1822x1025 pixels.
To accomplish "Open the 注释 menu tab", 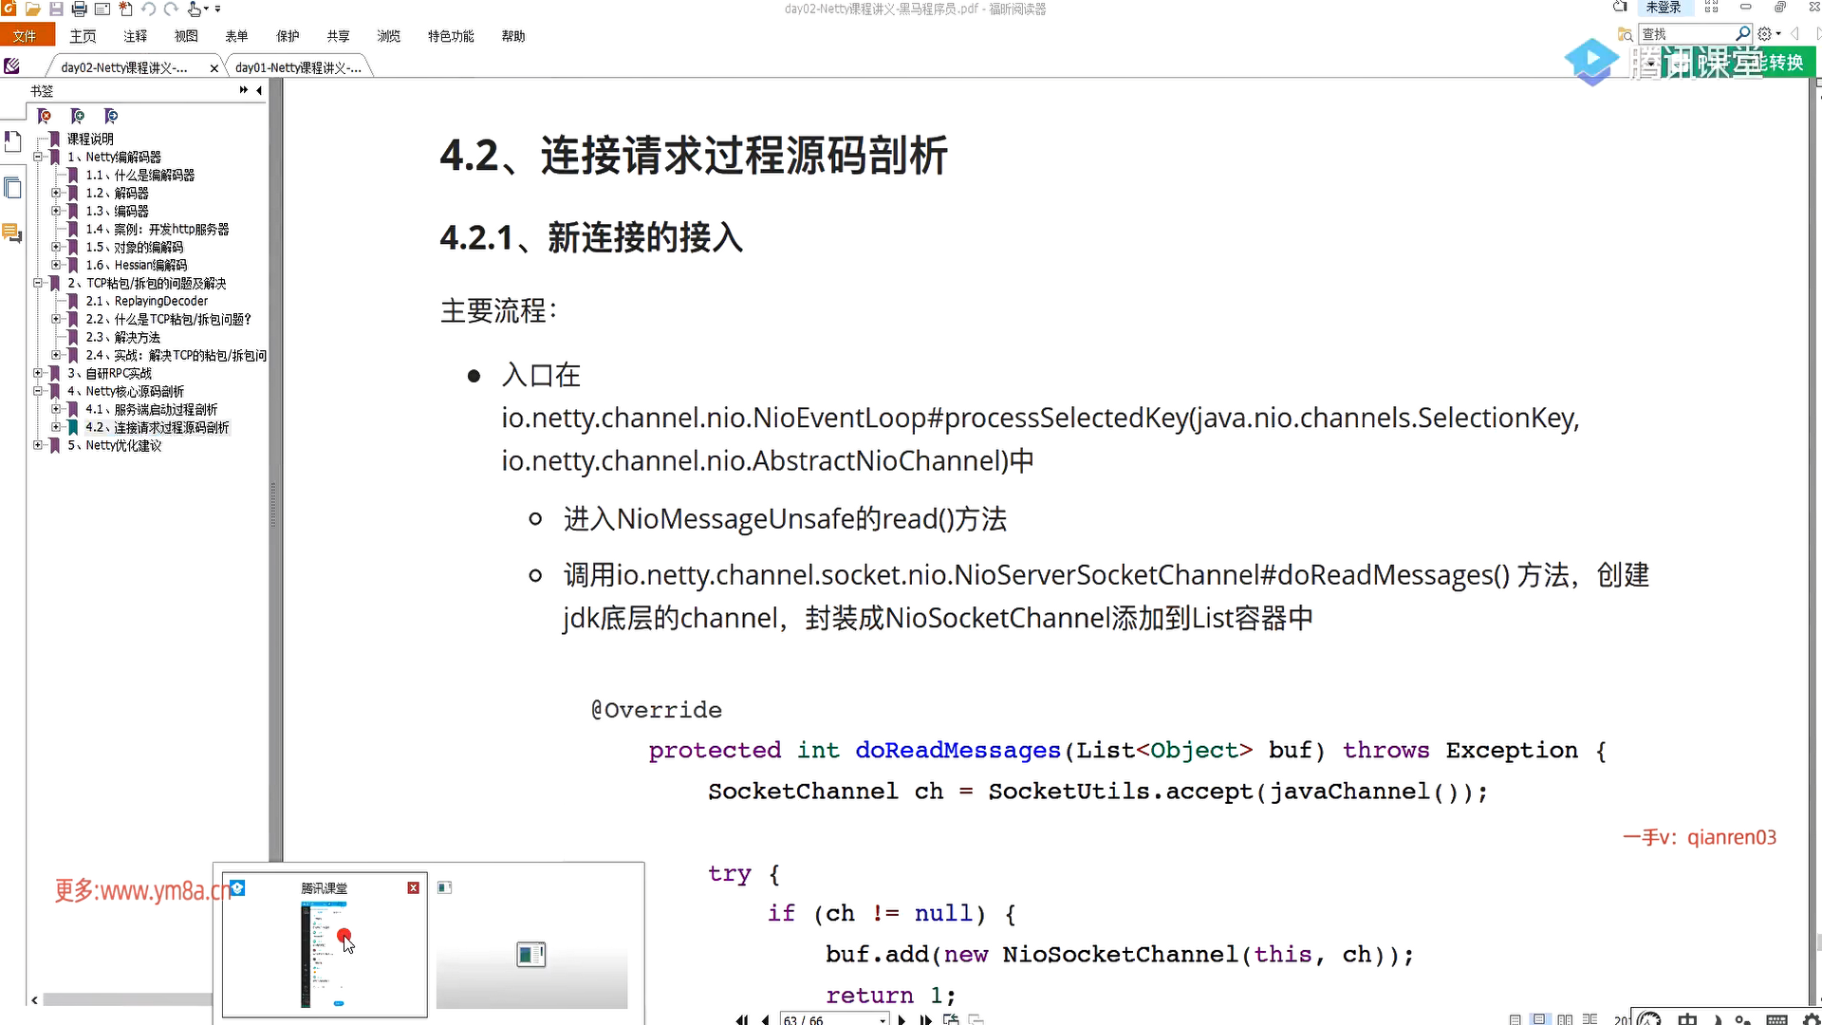I will [x=135, y=36].
